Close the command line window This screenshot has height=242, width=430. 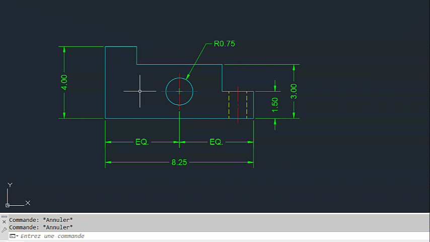(4, 222)
